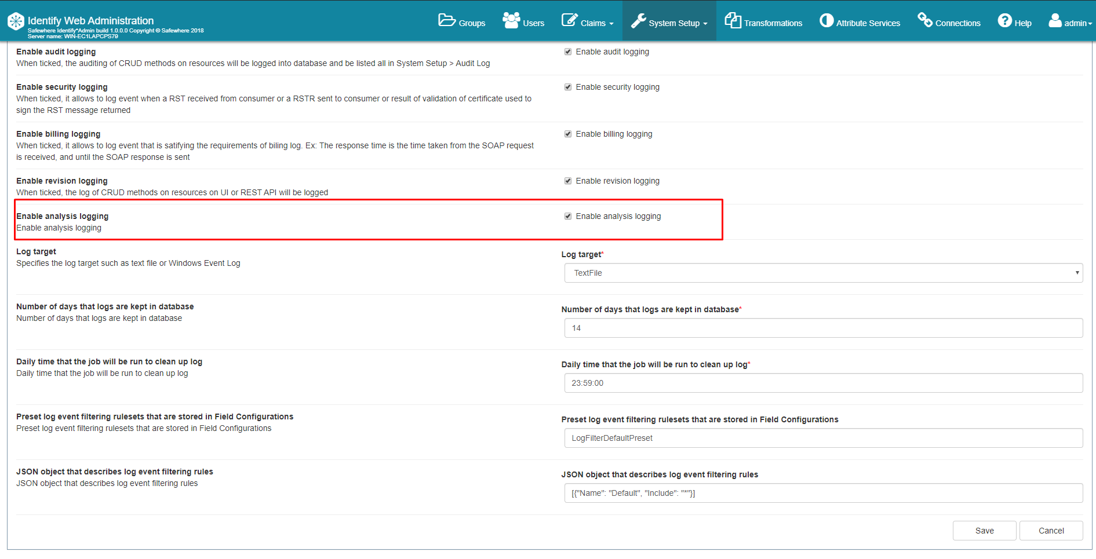Click the Users icon
1096x559 pixels.
click(510, 19)
